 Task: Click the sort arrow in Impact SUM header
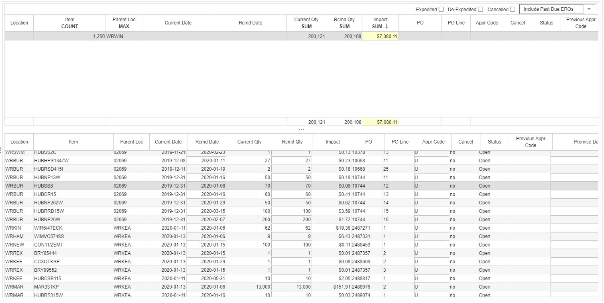[387, 26]
